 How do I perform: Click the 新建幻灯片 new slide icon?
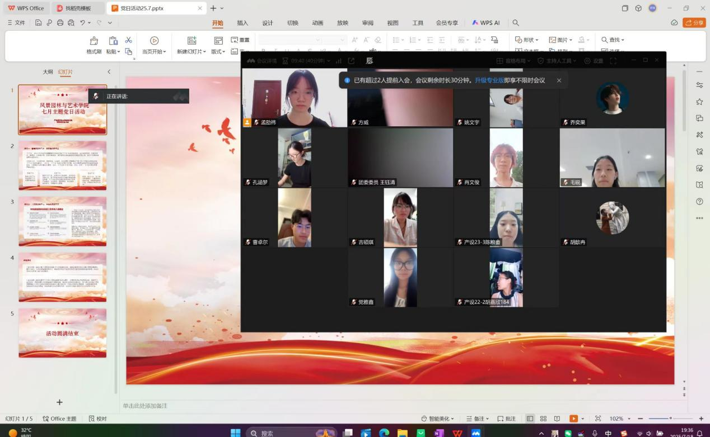click(x=191, y=41)
